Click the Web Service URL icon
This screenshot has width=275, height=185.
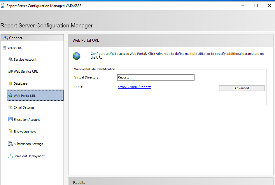[10, 71]
